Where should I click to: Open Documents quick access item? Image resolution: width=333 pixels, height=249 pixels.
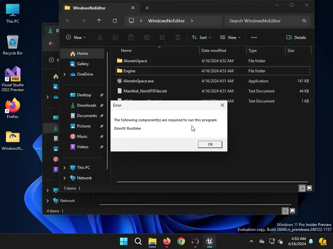click(x=87, y=116)
